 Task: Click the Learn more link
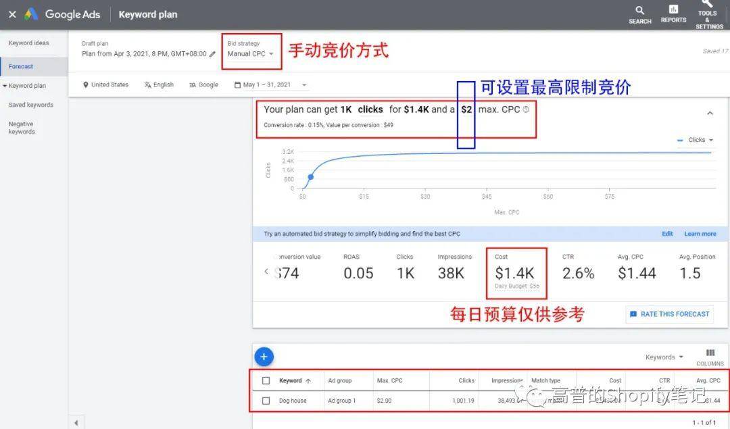click(700, 234)
